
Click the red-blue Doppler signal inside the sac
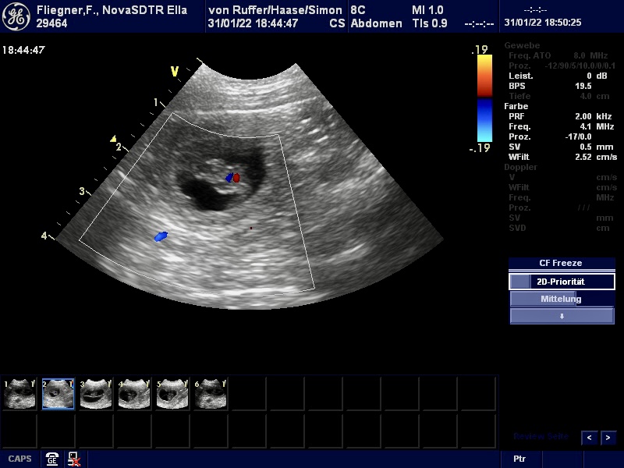232,178
